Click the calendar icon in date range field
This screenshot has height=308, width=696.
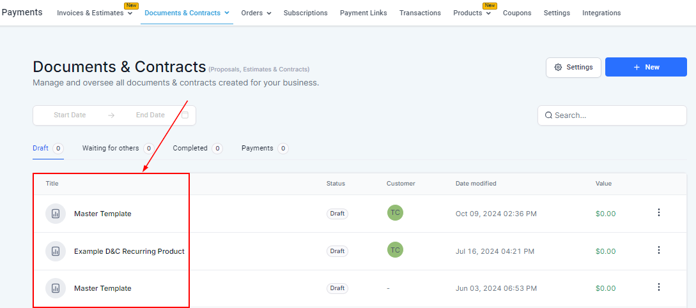click(x=185, y=115)
